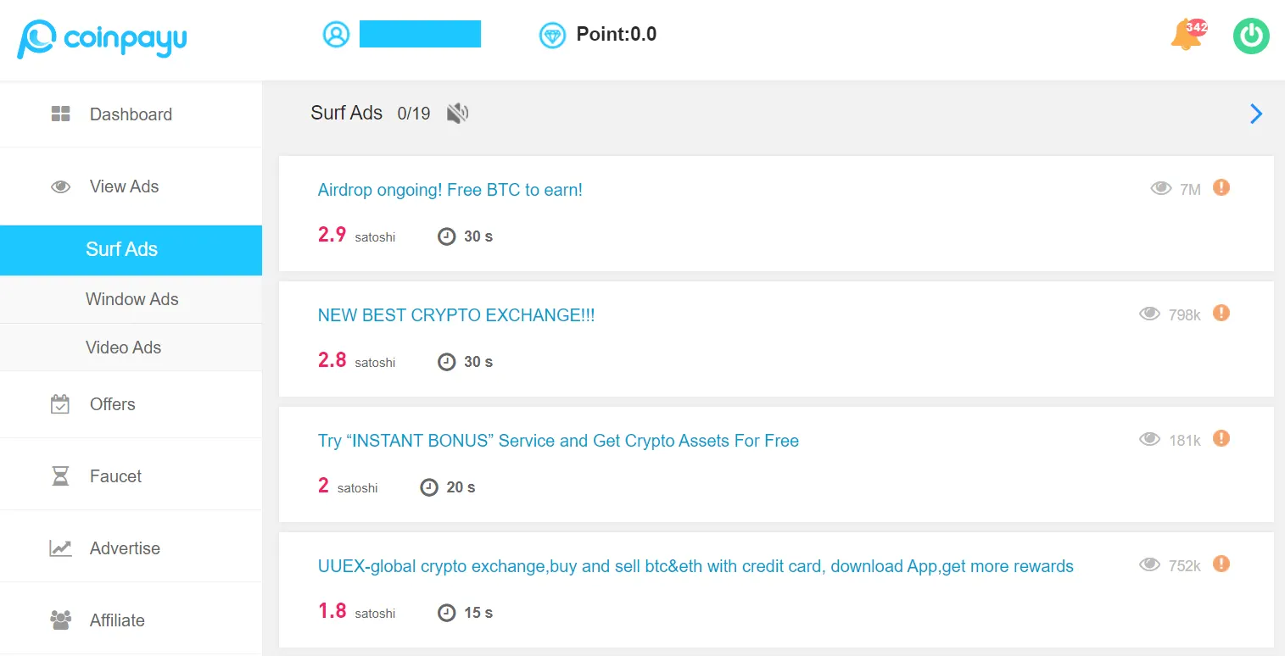Click the eye views icon on INSTANT BONUS ad
The height and width of the screenshot is (656, 1285).
pos(1149,439)
